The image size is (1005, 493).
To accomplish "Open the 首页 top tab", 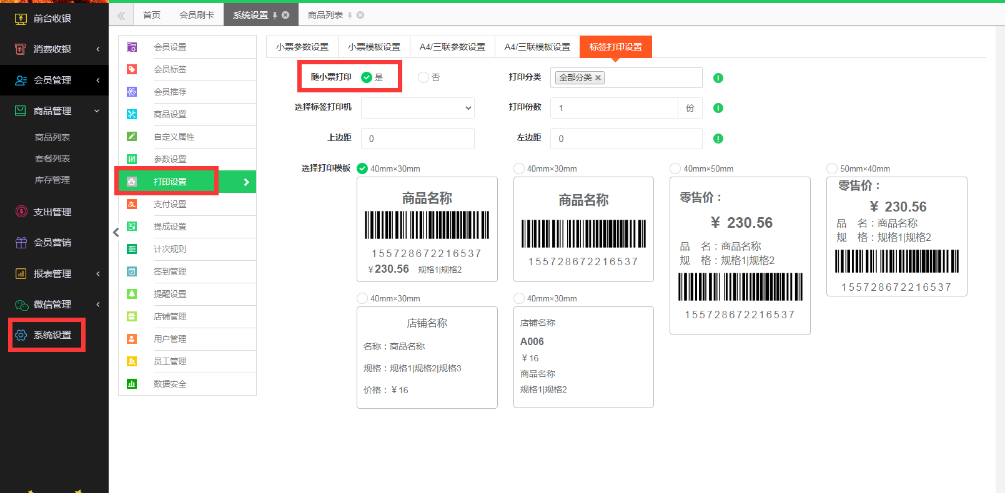I will 152,15.
